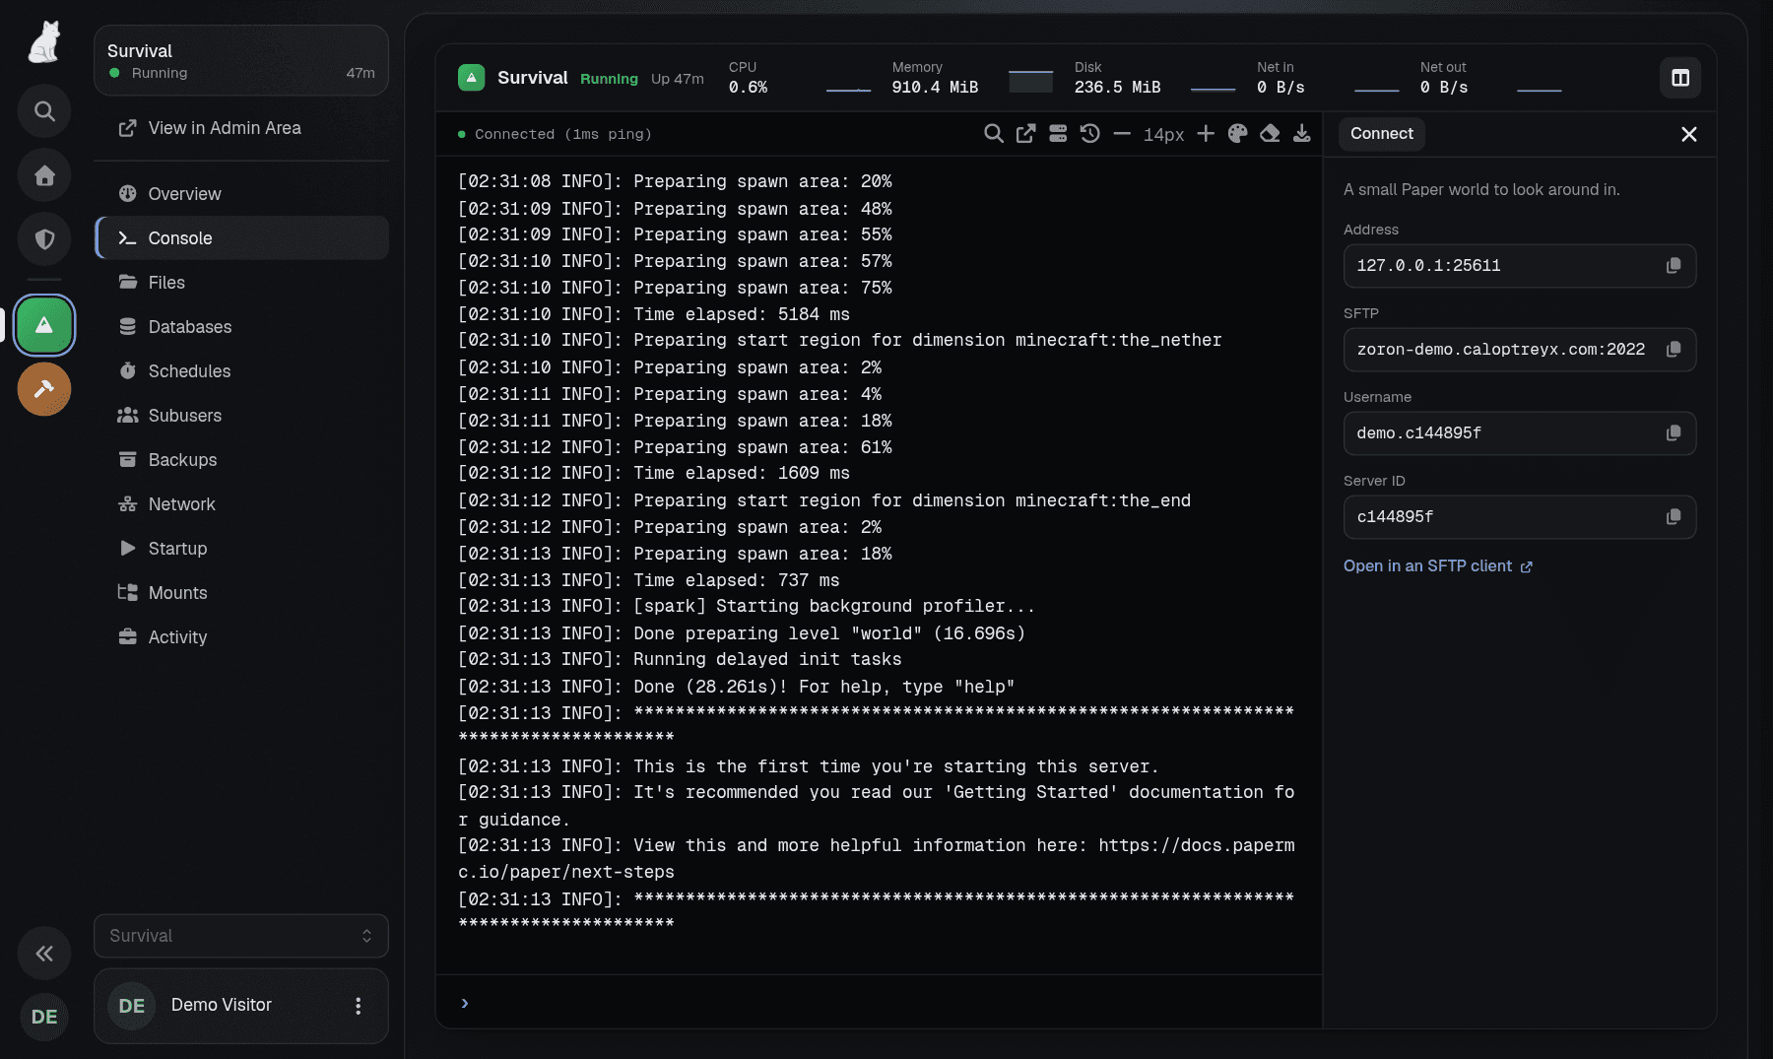Open Startup page
The image size is (1773, 1059).
click(x=241, y=549)
